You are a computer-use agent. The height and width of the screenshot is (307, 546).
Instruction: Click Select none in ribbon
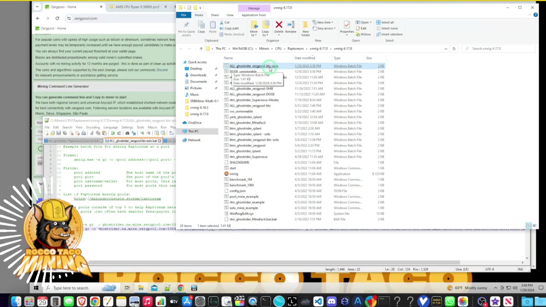click(x=386, y=29)
